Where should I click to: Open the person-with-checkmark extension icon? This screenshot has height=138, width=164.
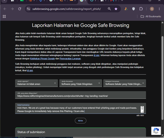point(126,9)
